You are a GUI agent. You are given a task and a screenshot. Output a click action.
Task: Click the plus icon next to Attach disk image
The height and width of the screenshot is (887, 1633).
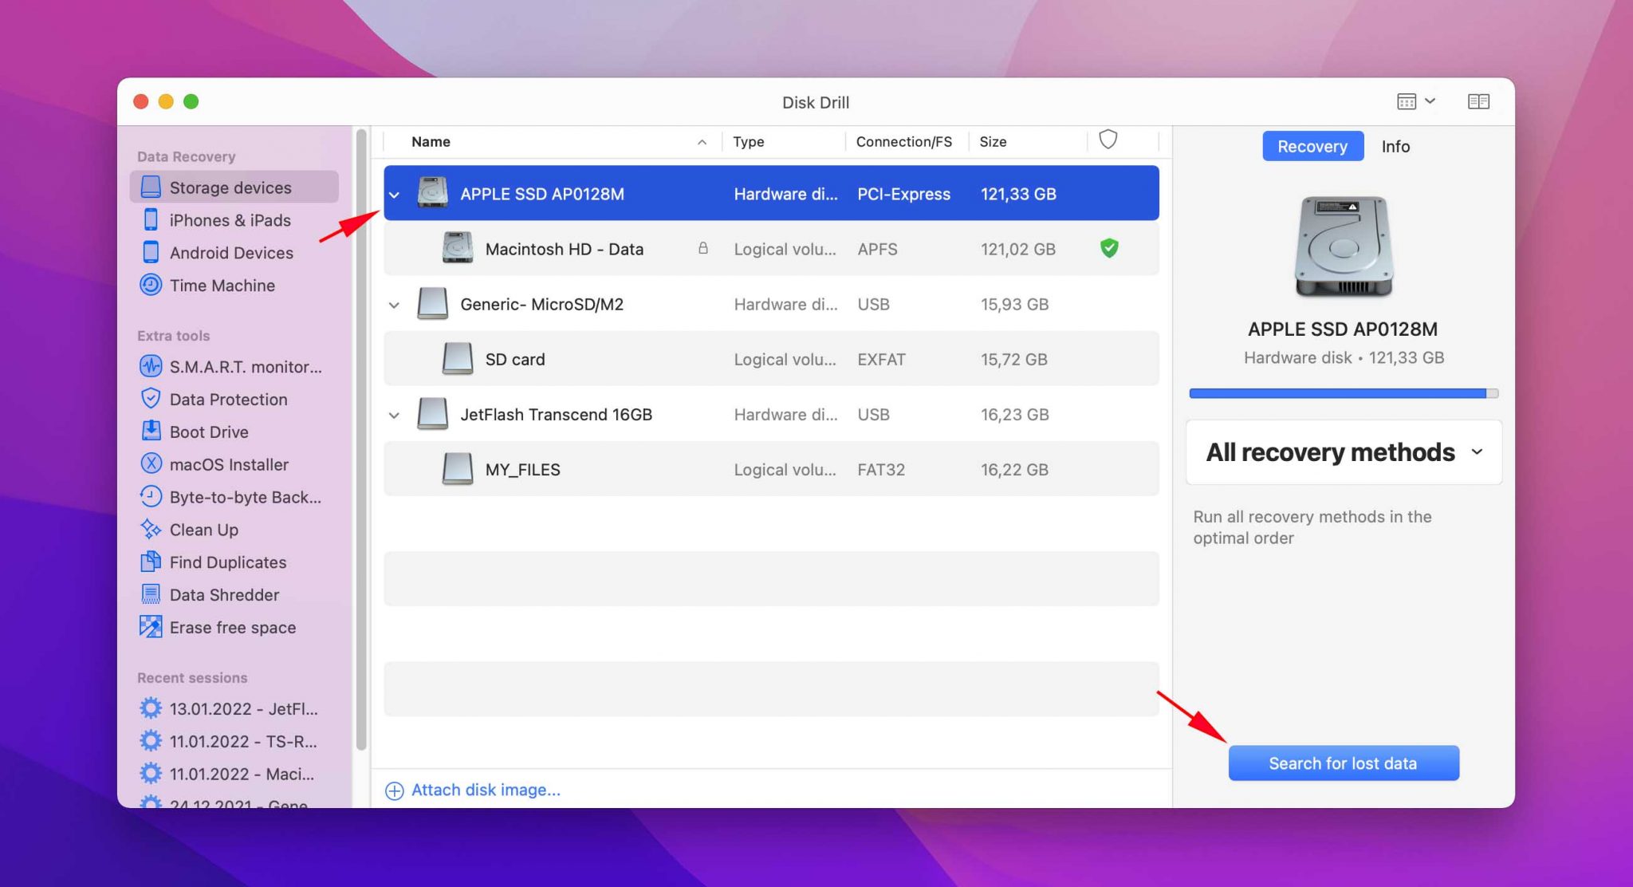tap(395, 790)
